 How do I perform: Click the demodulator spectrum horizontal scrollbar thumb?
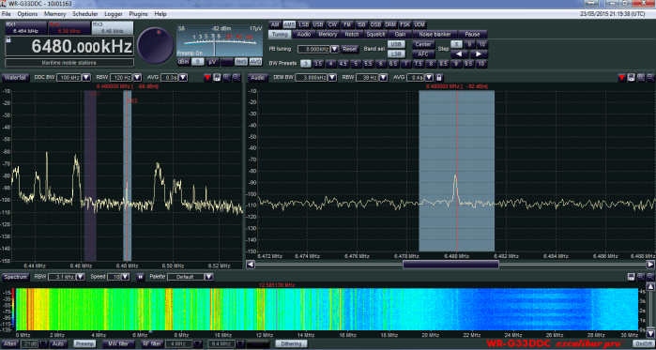(x=450, y=265)
